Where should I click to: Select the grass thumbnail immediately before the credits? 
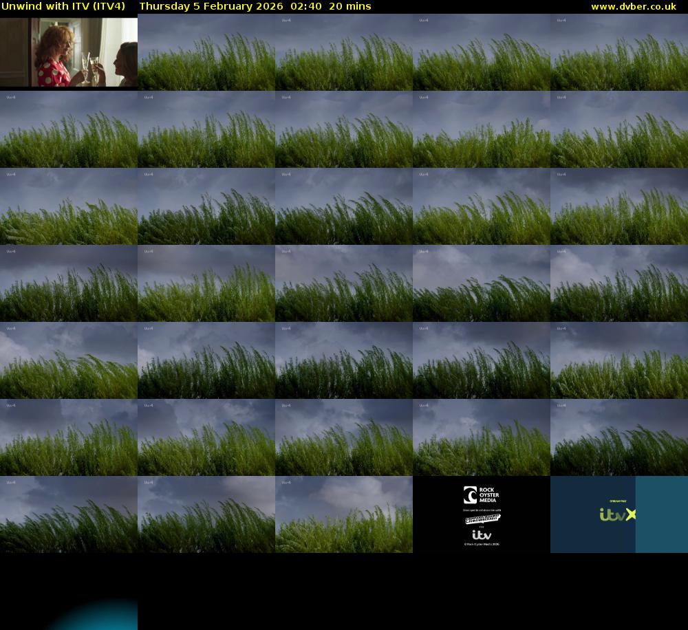coord(344,514)
